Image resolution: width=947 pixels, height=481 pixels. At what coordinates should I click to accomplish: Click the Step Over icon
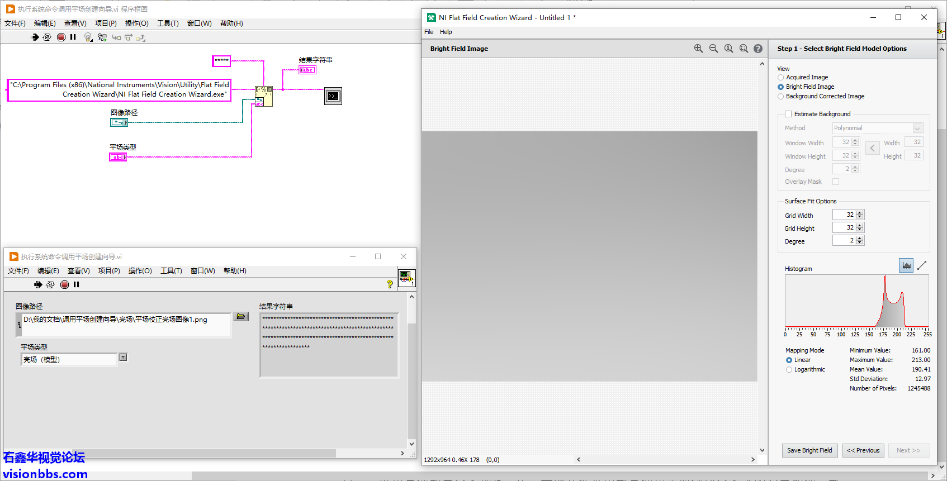point(129,37)
